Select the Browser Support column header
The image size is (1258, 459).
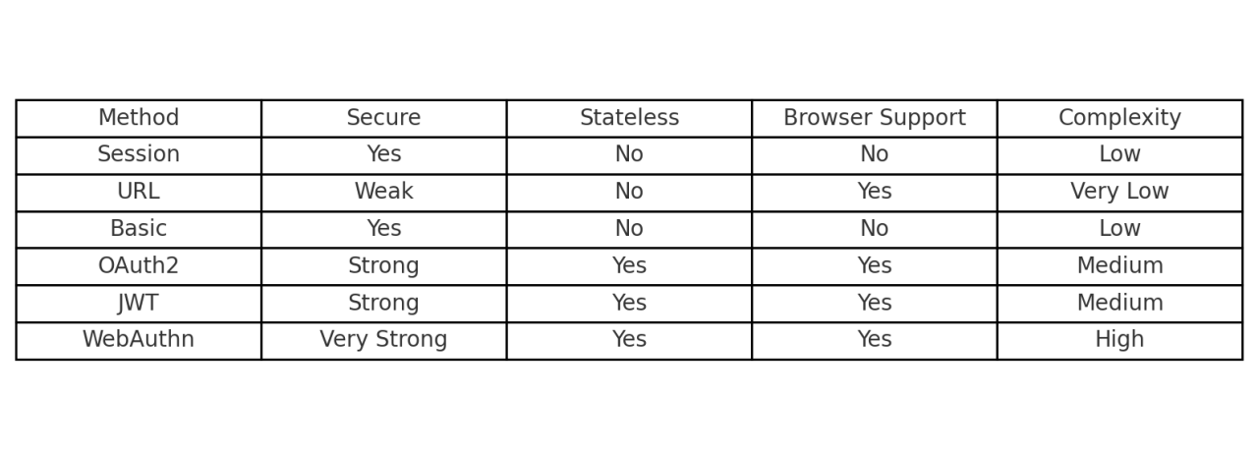point(874,118)
